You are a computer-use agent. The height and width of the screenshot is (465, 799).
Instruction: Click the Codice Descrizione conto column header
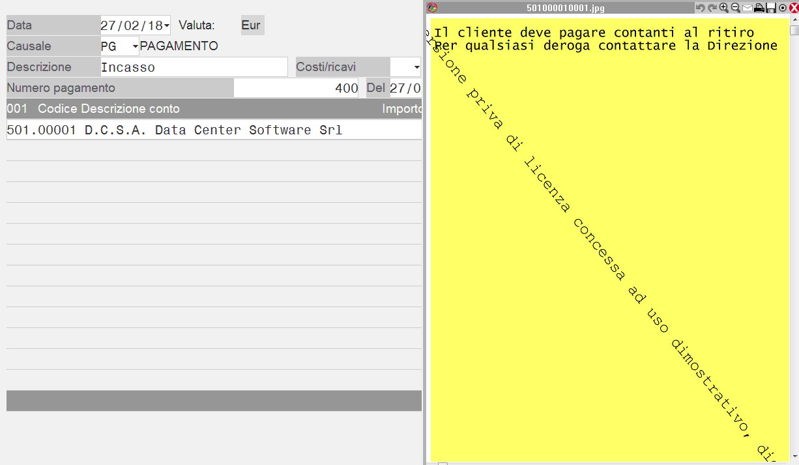[x=108, y=109]
